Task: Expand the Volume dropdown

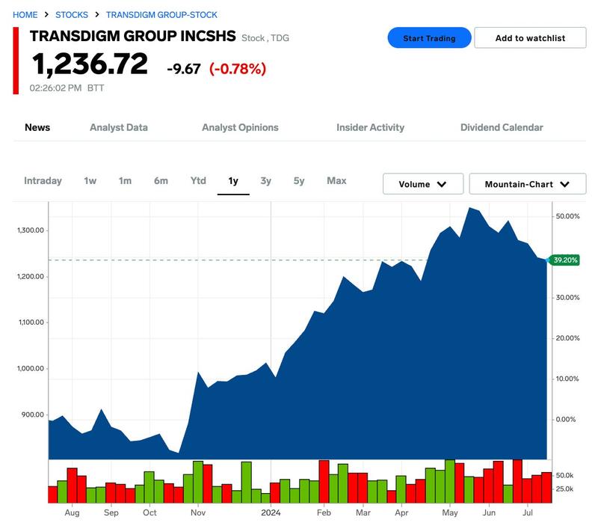Action: [422, 184]
